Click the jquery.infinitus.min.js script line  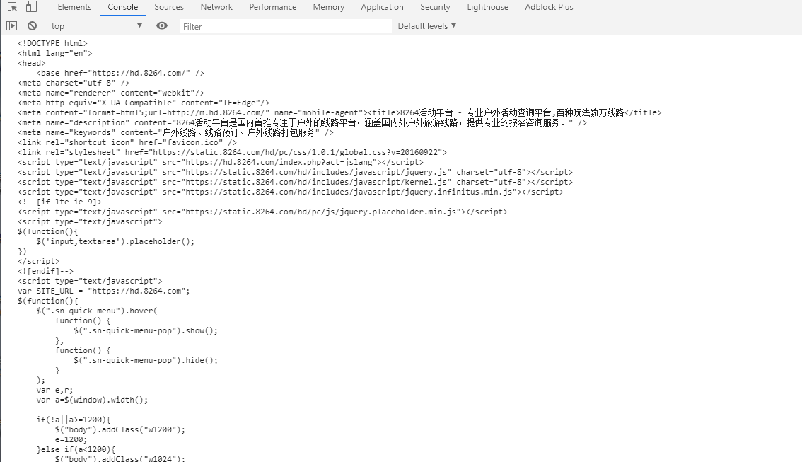tap(291, 192)
